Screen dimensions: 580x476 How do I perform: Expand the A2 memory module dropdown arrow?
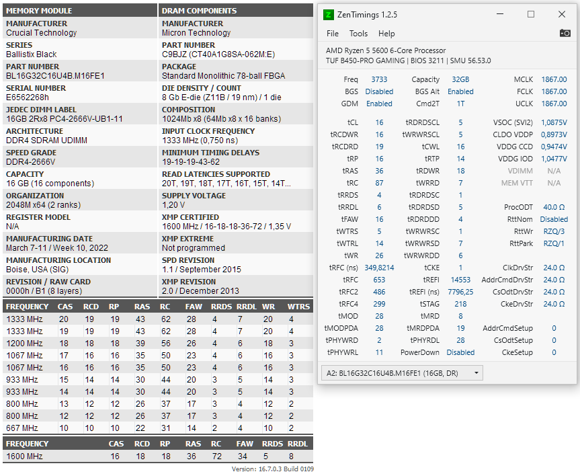pyautogui.click(x=477, y=373)
